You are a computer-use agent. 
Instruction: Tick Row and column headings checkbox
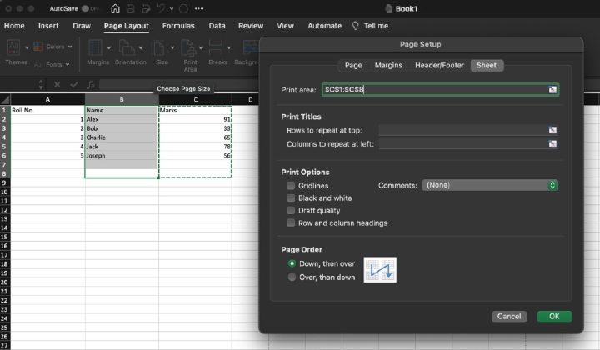[x=291, y=223]
